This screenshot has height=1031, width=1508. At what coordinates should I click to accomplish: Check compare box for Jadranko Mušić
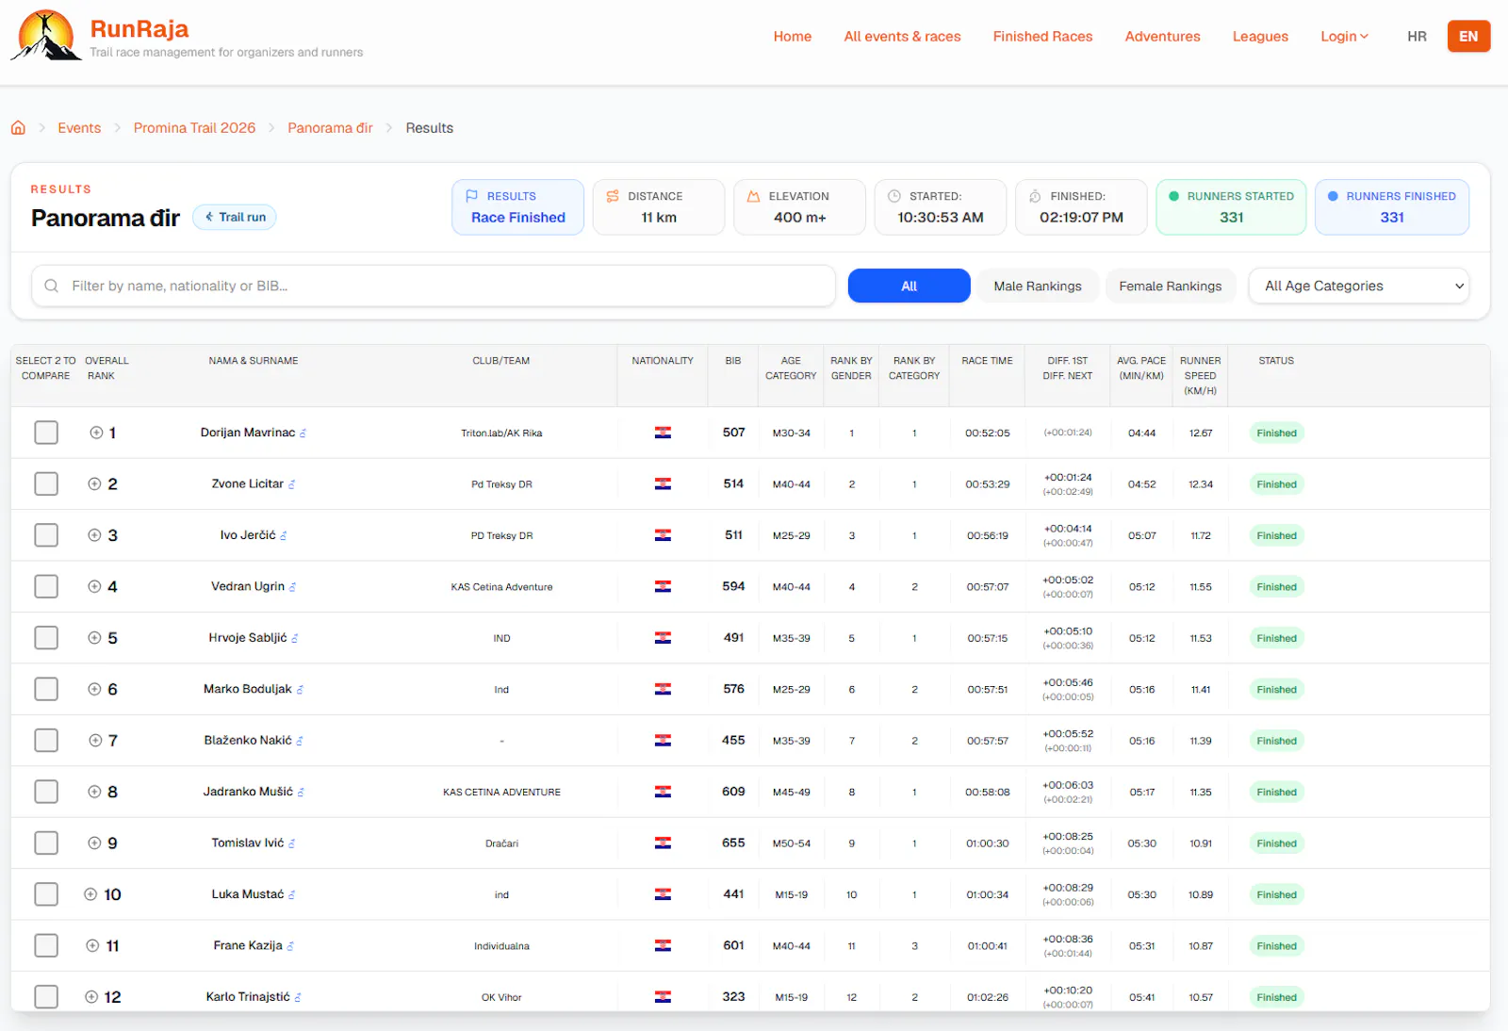[46, 792]
